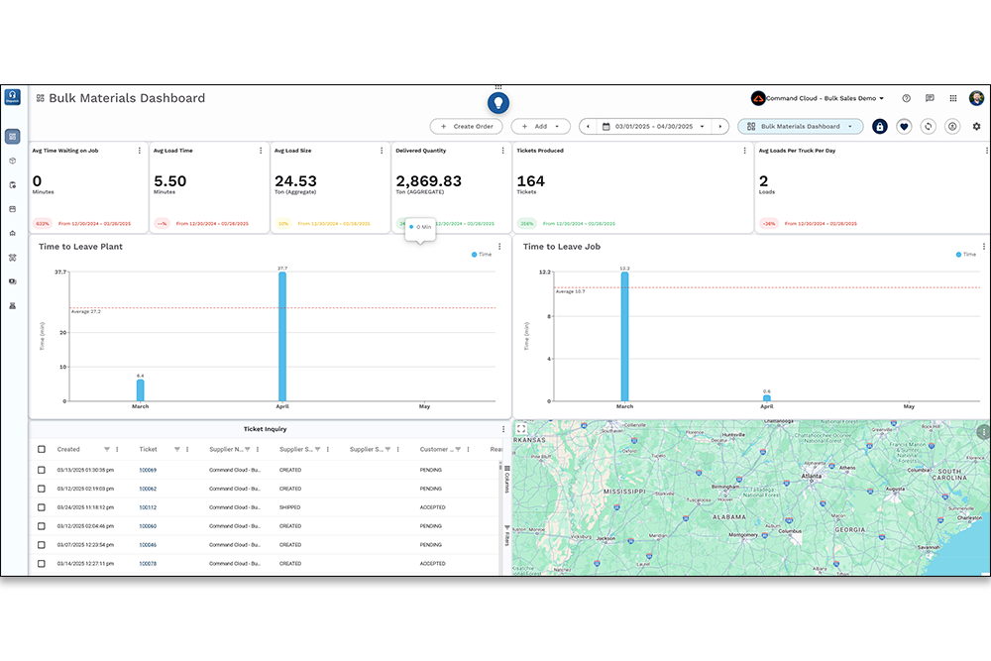Expand the Bulk Materials Dashboard selector

[x=800, y=127]
